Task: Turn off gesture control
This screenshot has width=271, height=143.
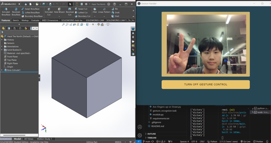Action: (206, 84)
